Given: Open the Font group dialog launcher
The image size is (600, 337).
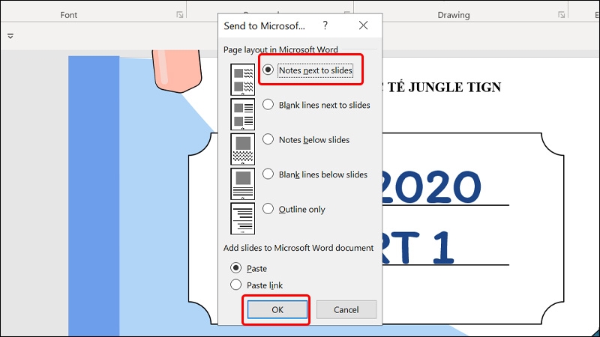Looking at the screenshot, I should click(179, 14).
